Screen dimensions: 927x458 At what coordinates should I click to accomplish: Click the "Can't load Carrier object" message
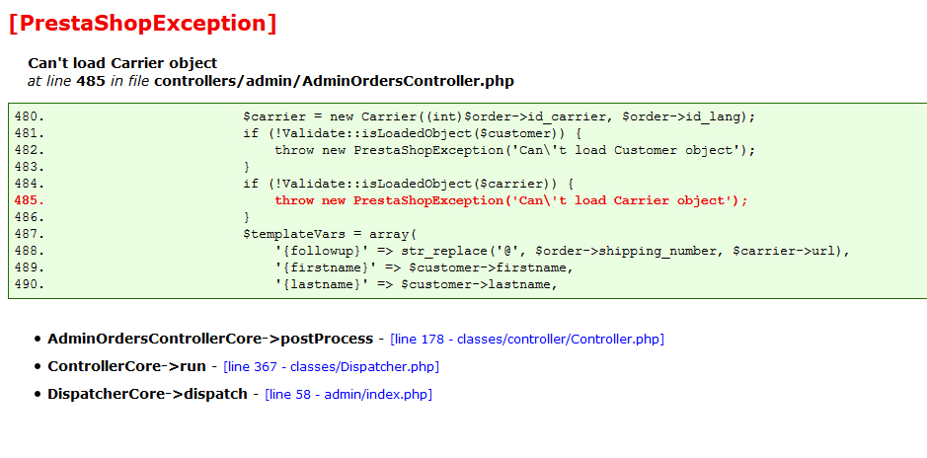122,63
